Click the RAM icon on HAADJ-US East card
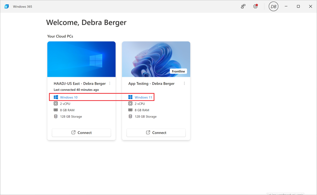The height and width of the screenshot is (195, 317). click(x=56, y=110)
